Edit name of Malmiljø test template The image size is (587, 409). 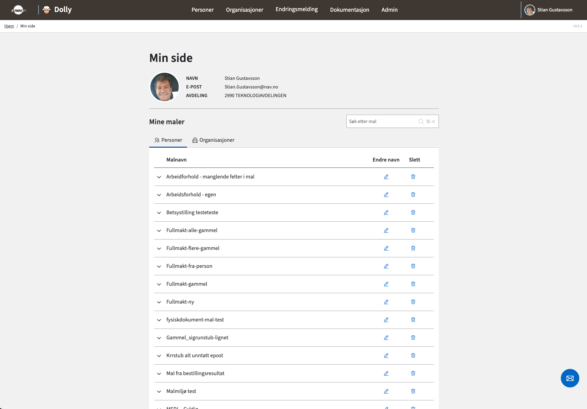[x=386, y=391]
